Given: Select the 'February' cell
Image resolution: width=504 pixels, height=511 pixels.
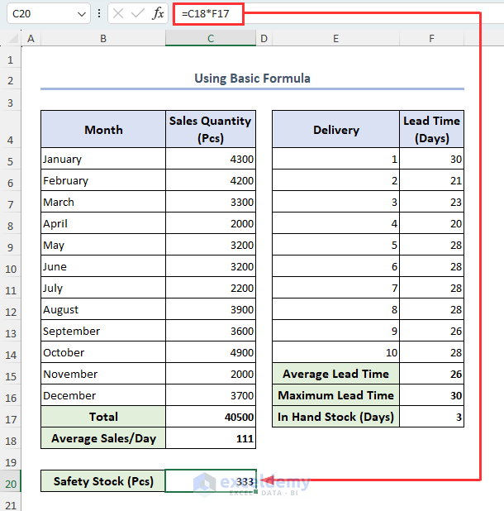Looking at the screenshot, I should (103, 180).
